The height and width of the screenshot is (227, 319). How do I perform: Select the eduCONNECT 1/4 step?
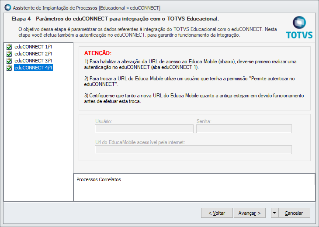tap(33, 47)
